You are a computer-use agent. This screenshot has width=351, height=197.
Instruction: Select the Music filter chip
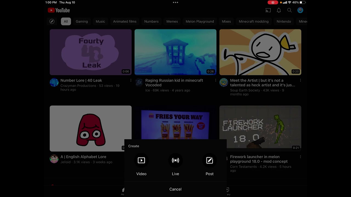pyautogui.click(x=100, y=21)
